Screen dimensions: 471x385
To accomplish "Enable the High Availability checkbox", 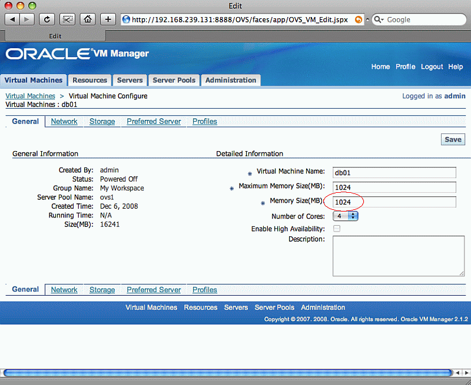I will [x=337, y=229].
